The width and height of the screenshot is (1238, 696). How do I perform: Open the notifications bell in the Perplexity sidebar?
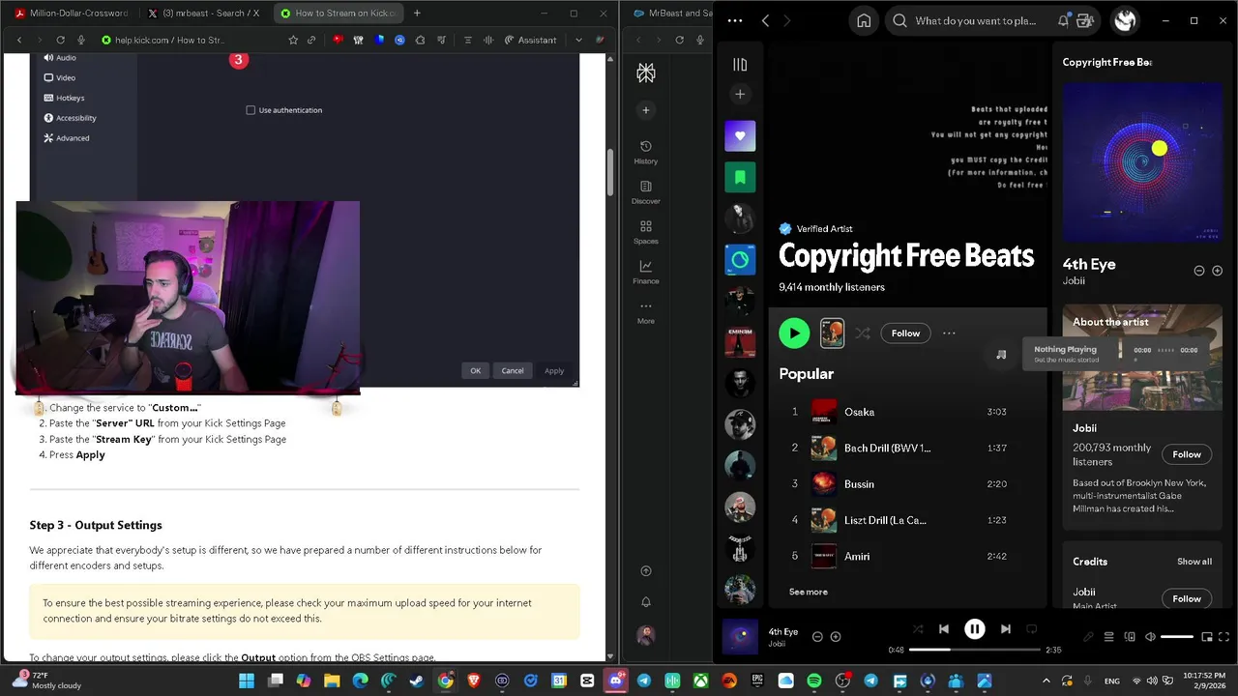pyautogui.click(x=646, y=602)
